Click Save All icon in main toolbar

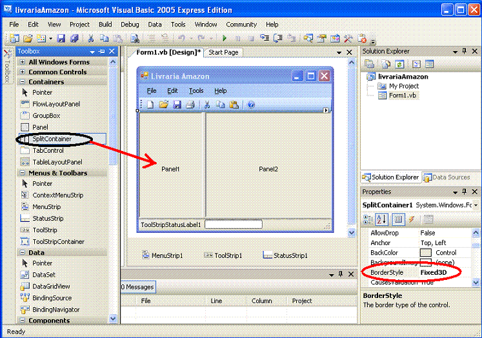tap(74, 39)
